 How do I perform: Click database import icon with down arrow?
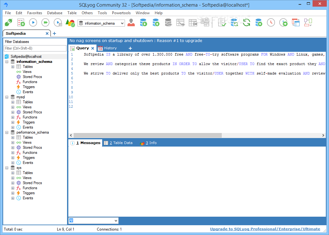(x=144, y=22)
